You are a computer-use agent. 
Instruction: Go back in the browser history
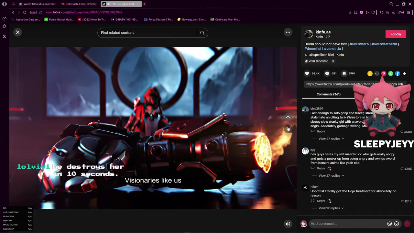click(13, 12)
